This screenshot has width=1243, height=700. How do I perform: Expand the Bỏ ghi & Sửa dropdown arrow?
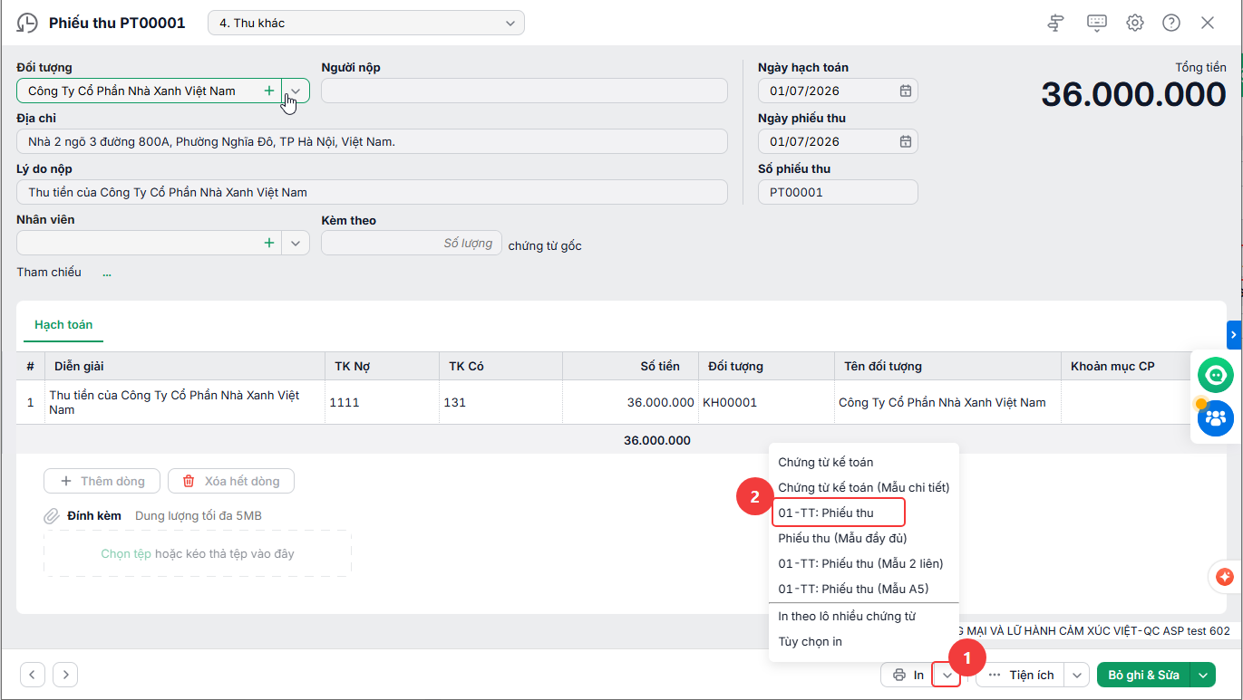[1203, 675]
